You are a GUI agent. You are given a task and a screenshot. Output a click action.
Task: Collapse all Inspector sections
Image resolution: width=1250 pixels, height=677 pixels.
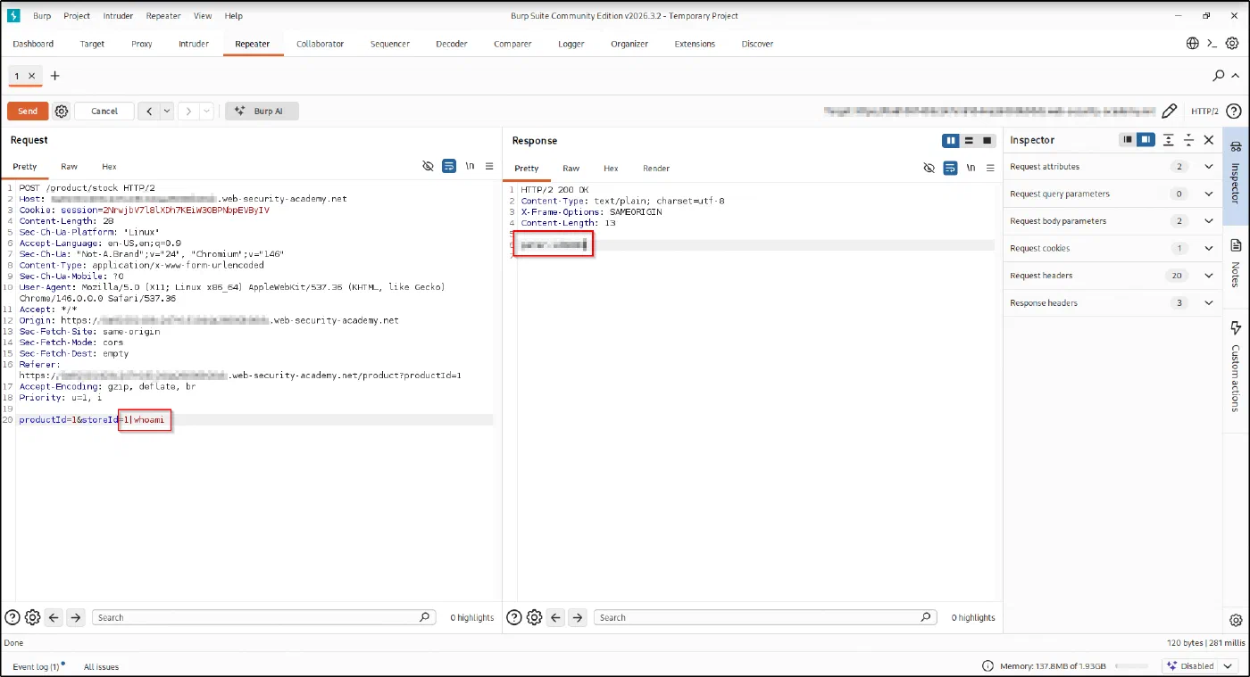(1188, 140)
